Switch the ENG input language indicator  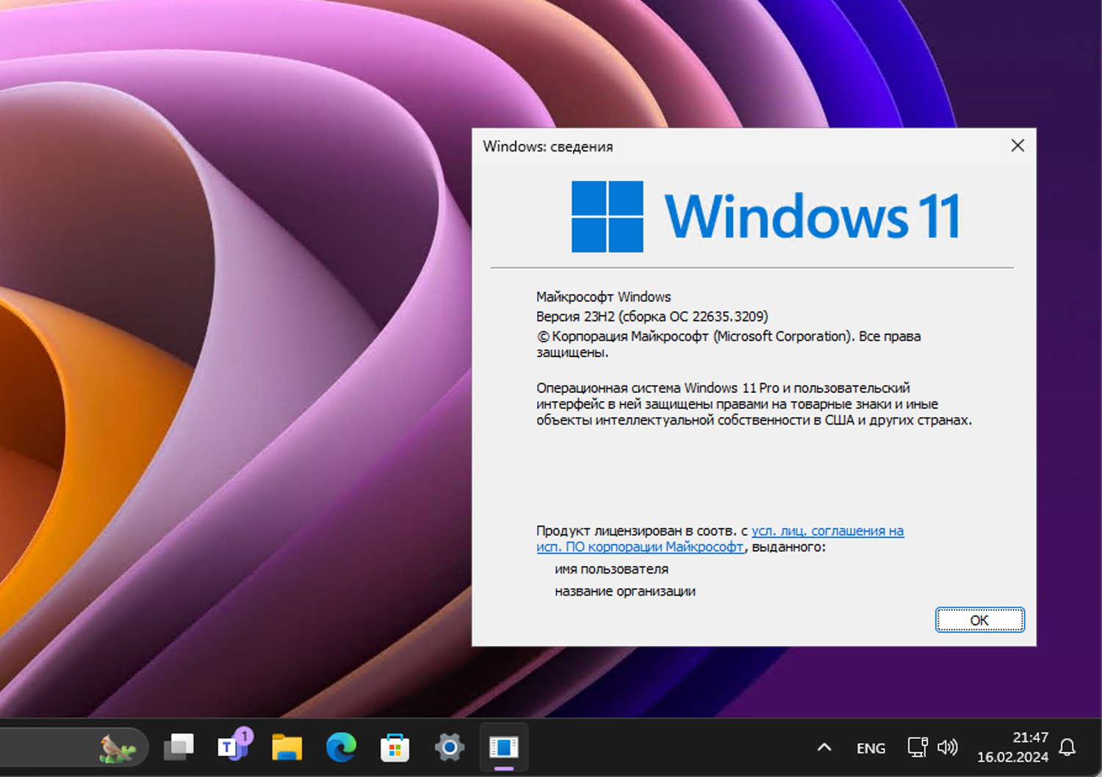click(871, 748)
